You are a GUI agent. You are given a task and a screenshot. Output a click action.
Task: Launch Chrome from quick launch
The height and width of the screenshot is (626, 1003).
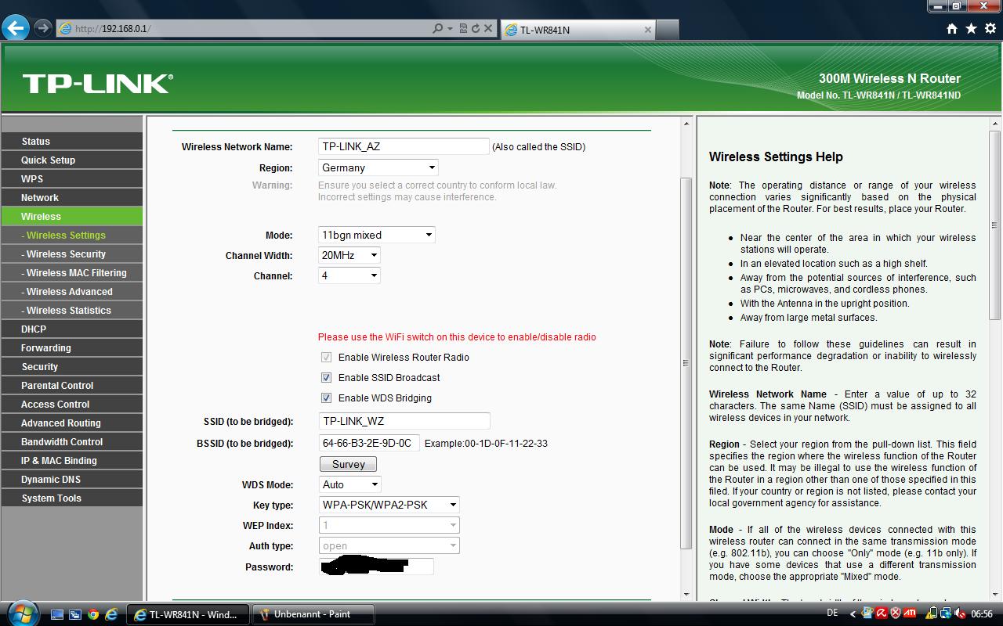[x=93, y=614]
